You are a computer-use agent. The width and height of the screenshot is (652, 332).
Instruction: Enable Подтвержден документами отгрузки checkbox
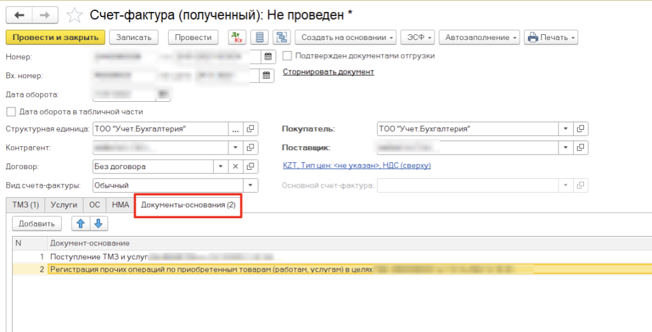pyautogui.click(x=287, y=56)
